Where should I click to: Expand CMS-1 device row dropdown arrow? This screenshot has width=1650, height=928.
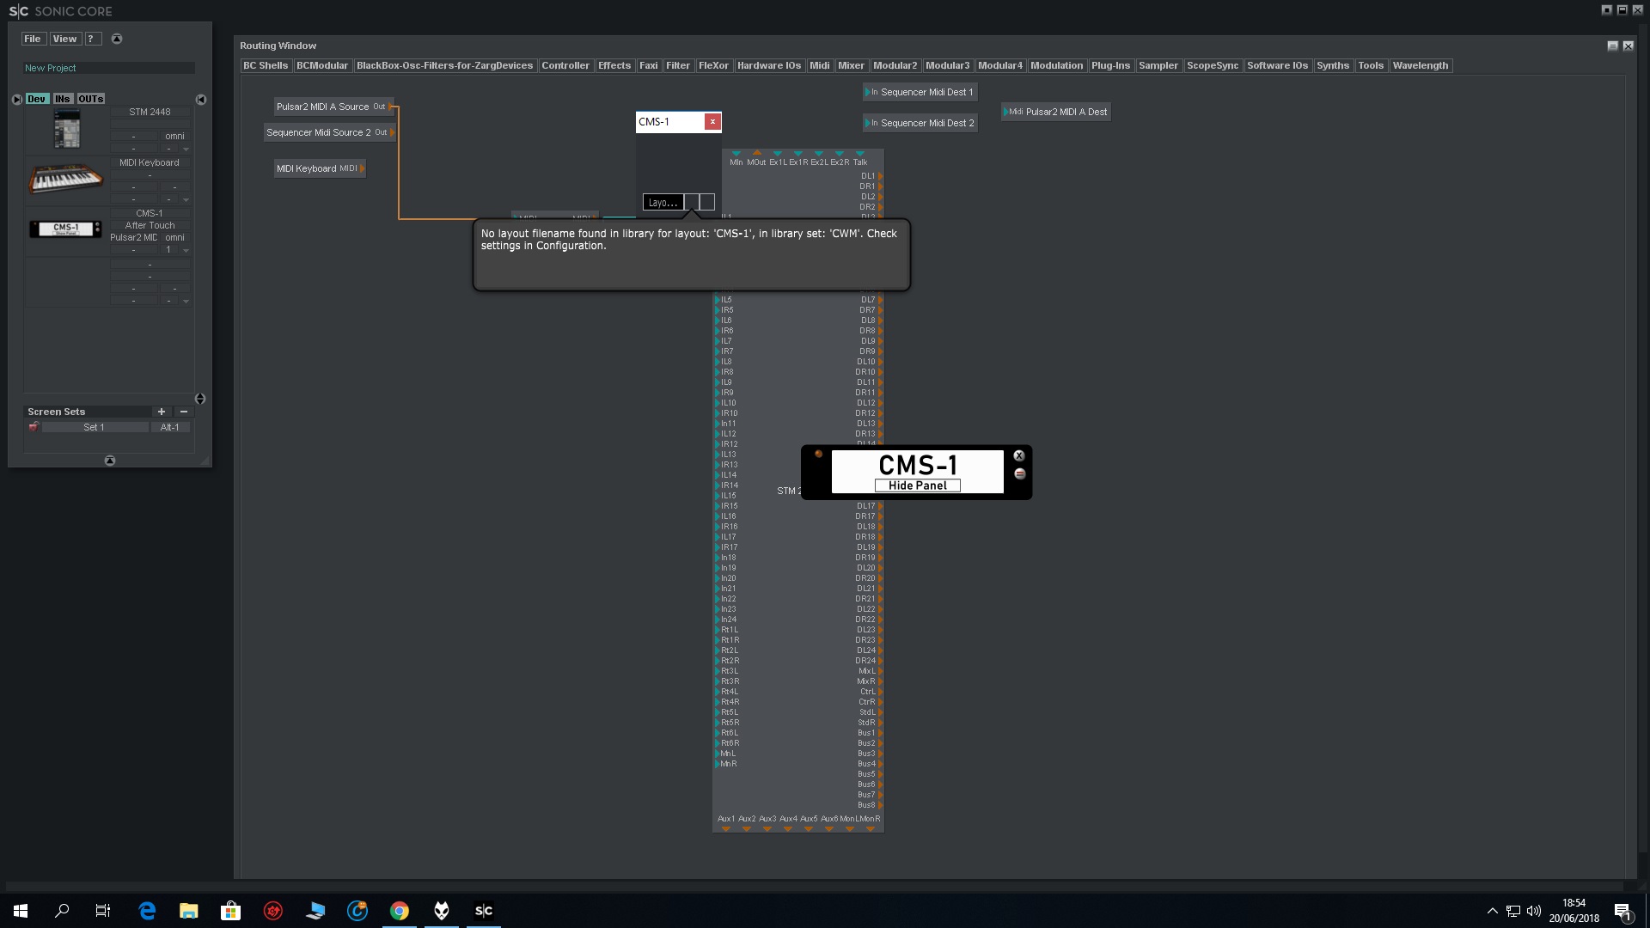click(186, 250)
